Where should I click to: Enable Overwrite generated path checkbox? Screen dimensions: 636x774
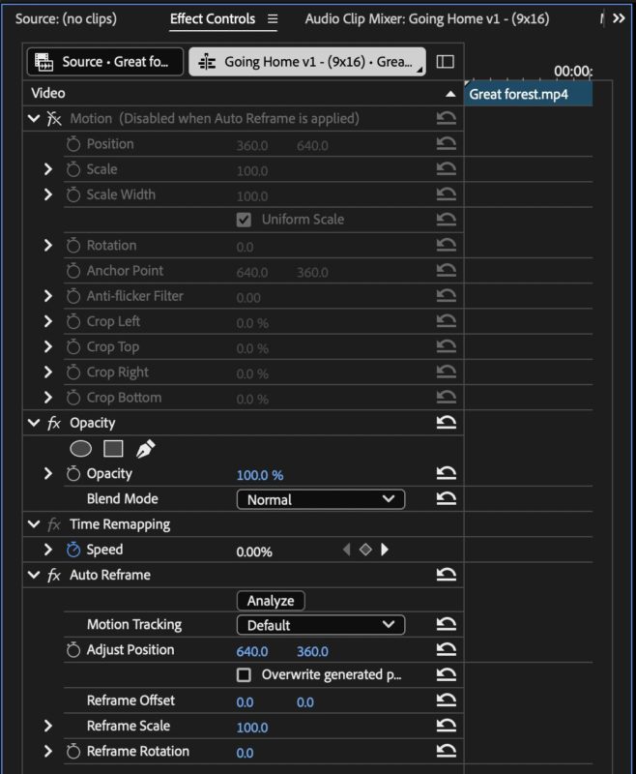tap(244, 674)
